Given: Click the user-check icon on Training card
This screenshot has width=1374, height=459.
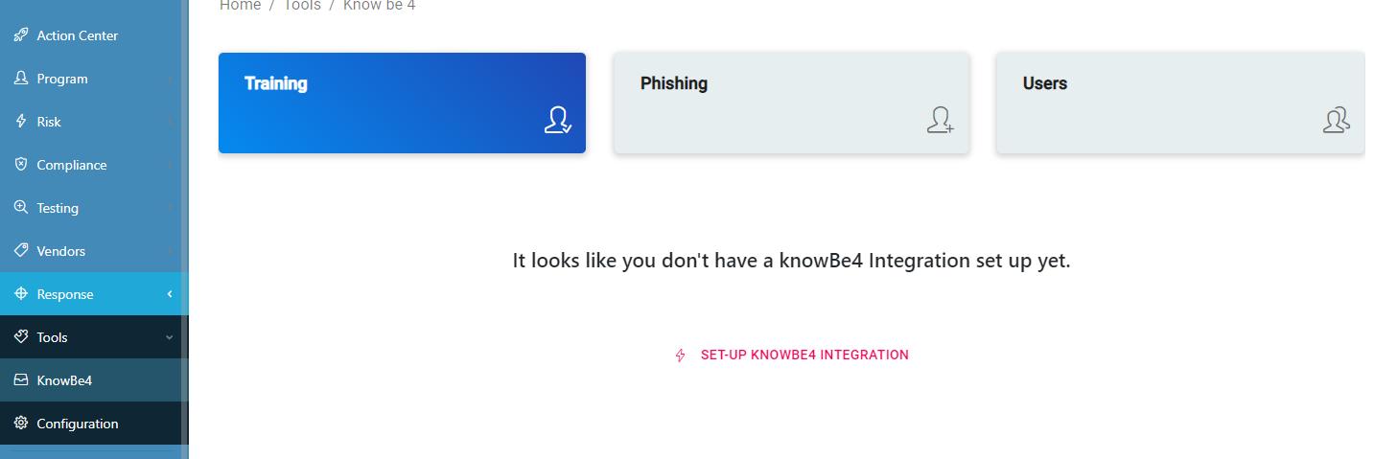Looking at the screenshot, I should pos(557,120).
